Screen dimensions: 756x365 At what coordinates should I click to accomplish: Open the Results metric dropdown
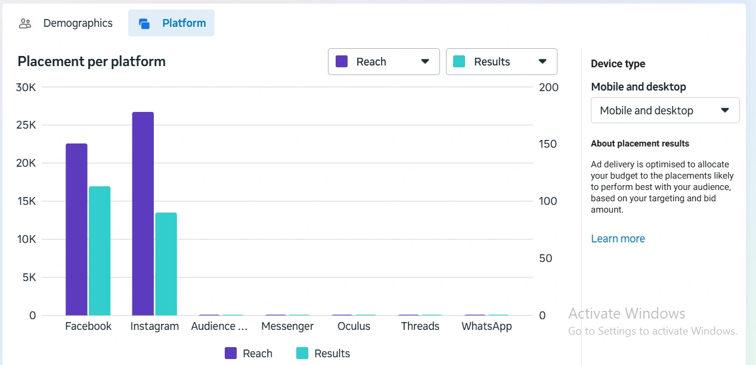tap(501, 62)
